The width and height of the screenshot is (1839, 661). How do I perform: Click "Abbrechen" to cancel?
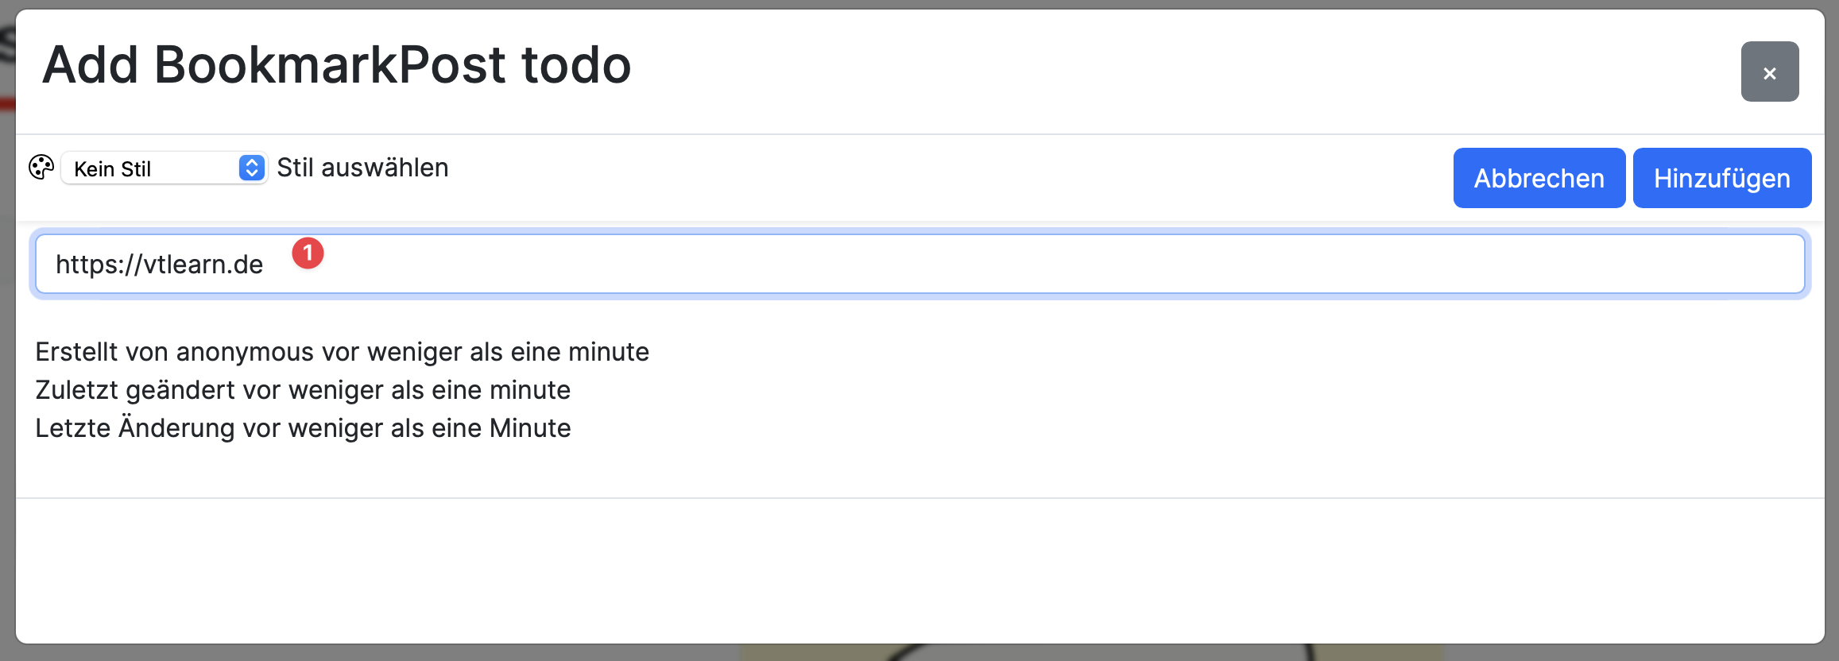[x=1538, y=177]
